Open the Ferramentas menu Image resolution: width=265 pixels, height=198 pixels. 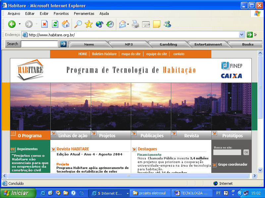(84, 14)
